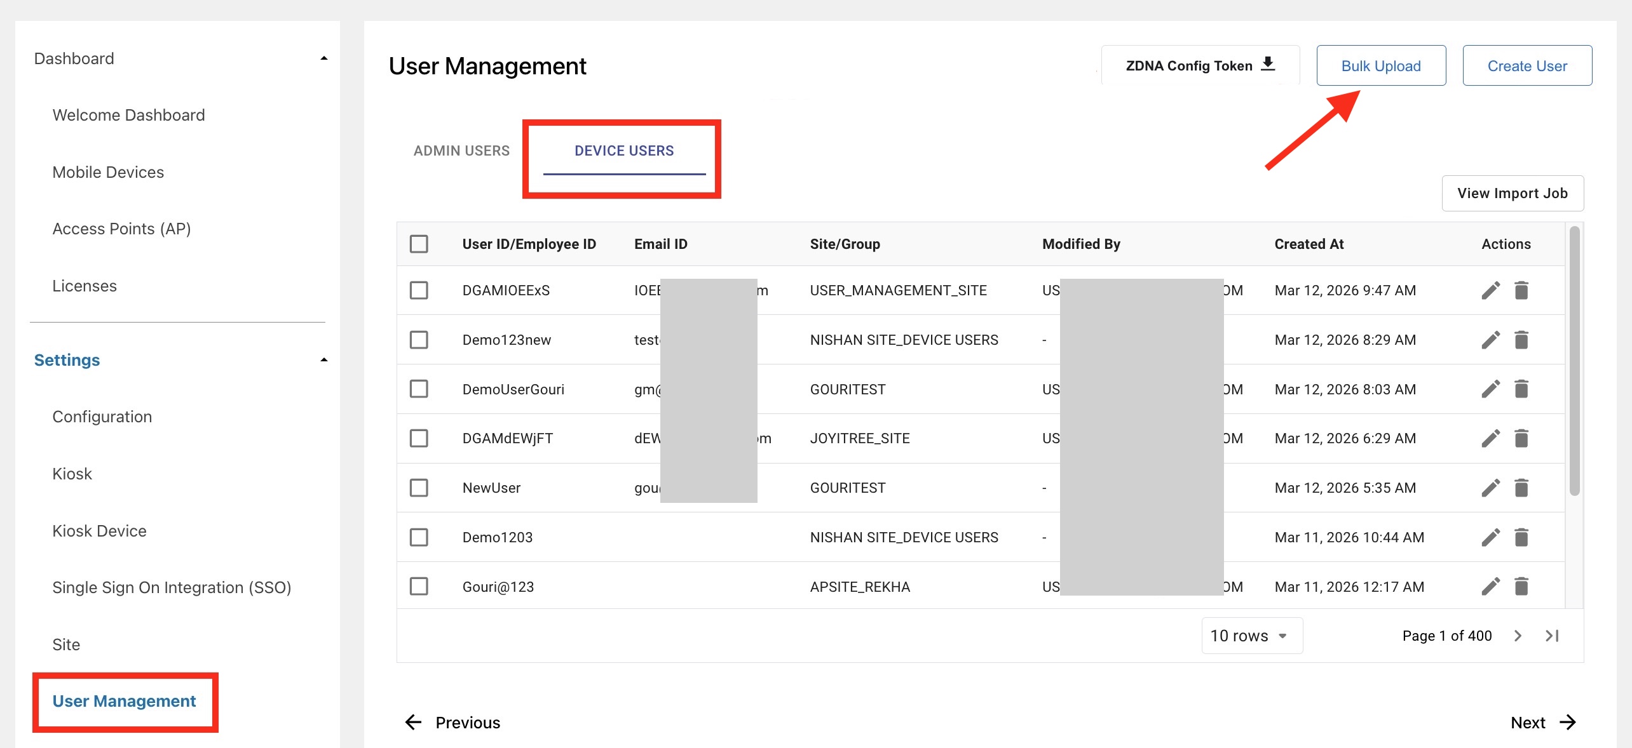Click the Bulk Upload button

click(x=1381, y=65)
